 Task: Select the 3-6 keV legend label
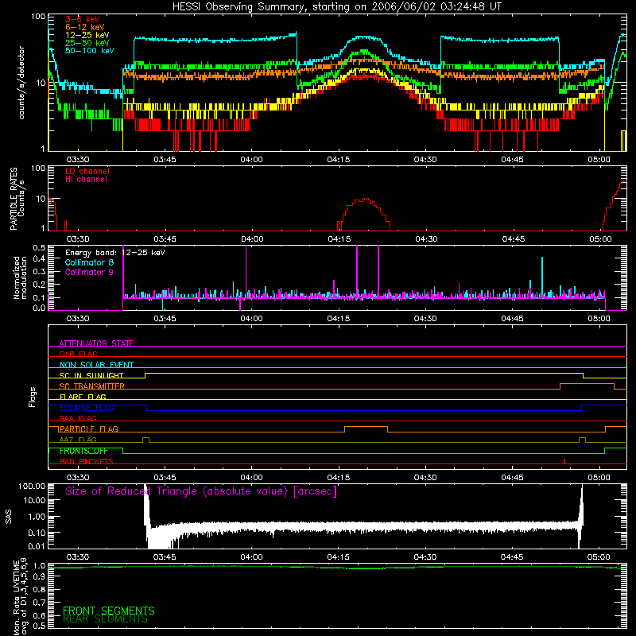83,19
